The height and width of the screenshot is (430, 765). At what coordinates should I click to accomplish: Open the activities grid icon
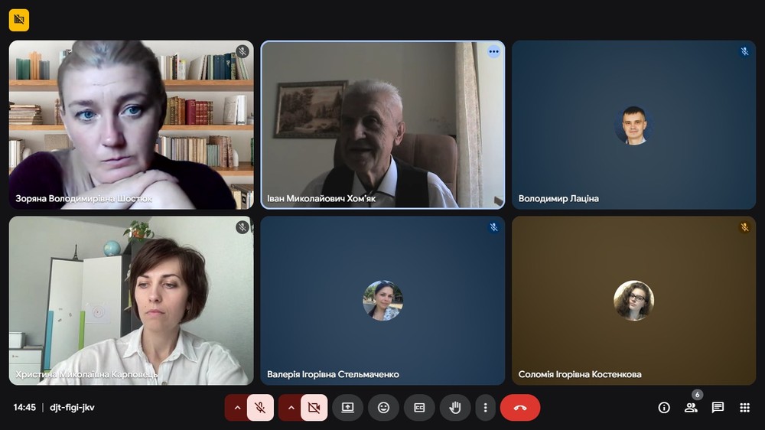tap(744, 408)
